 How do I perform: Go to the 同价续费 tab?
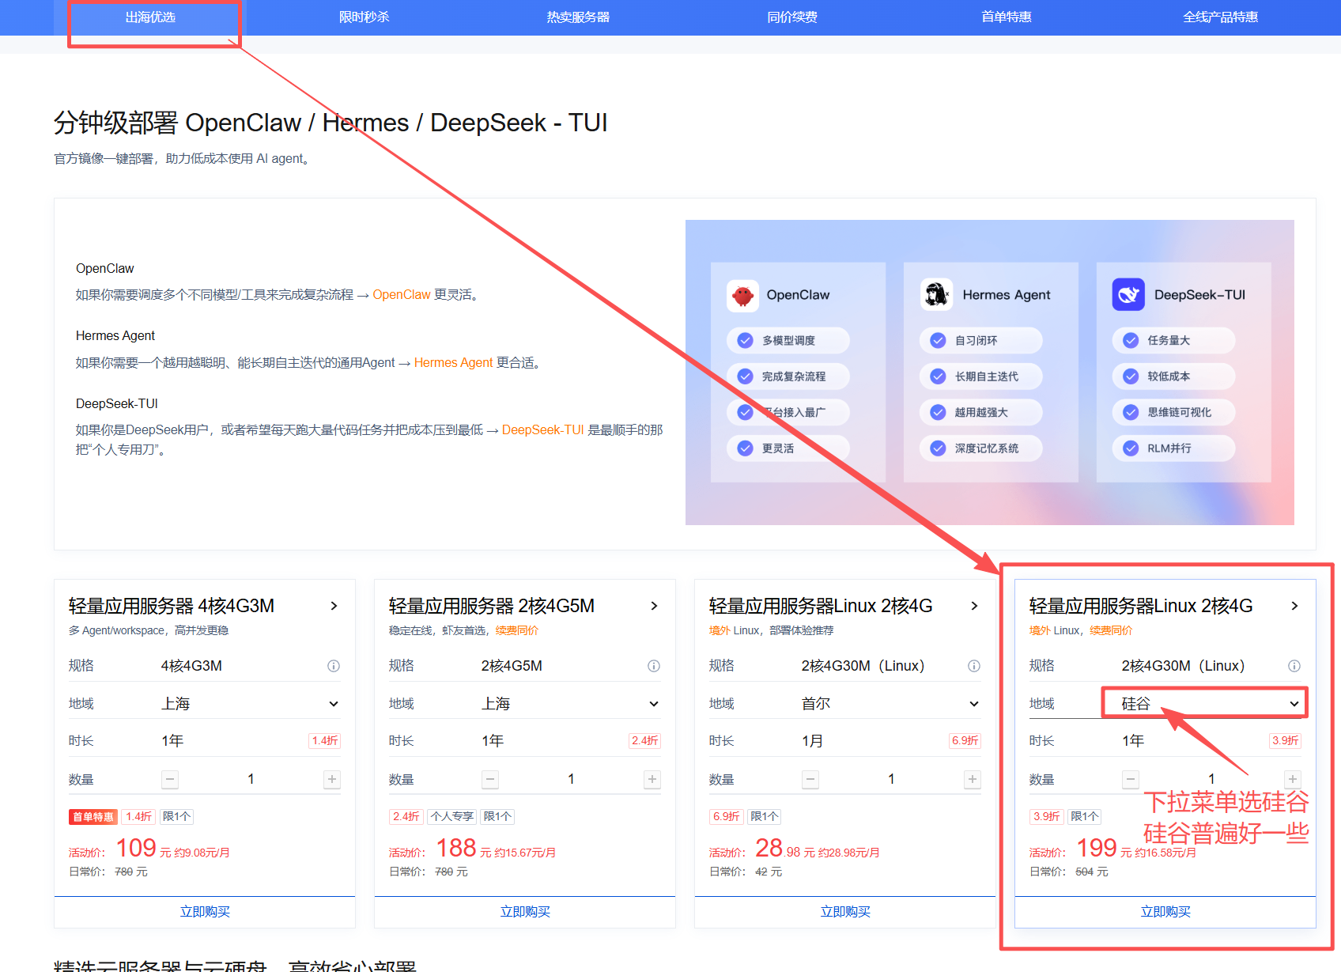[792, 17]
